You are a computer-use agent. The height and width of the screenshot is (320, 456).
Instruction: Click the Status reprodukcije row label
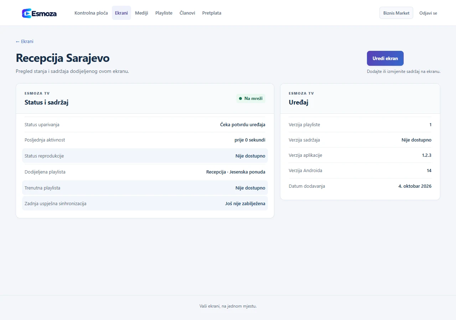click(44, 156)
